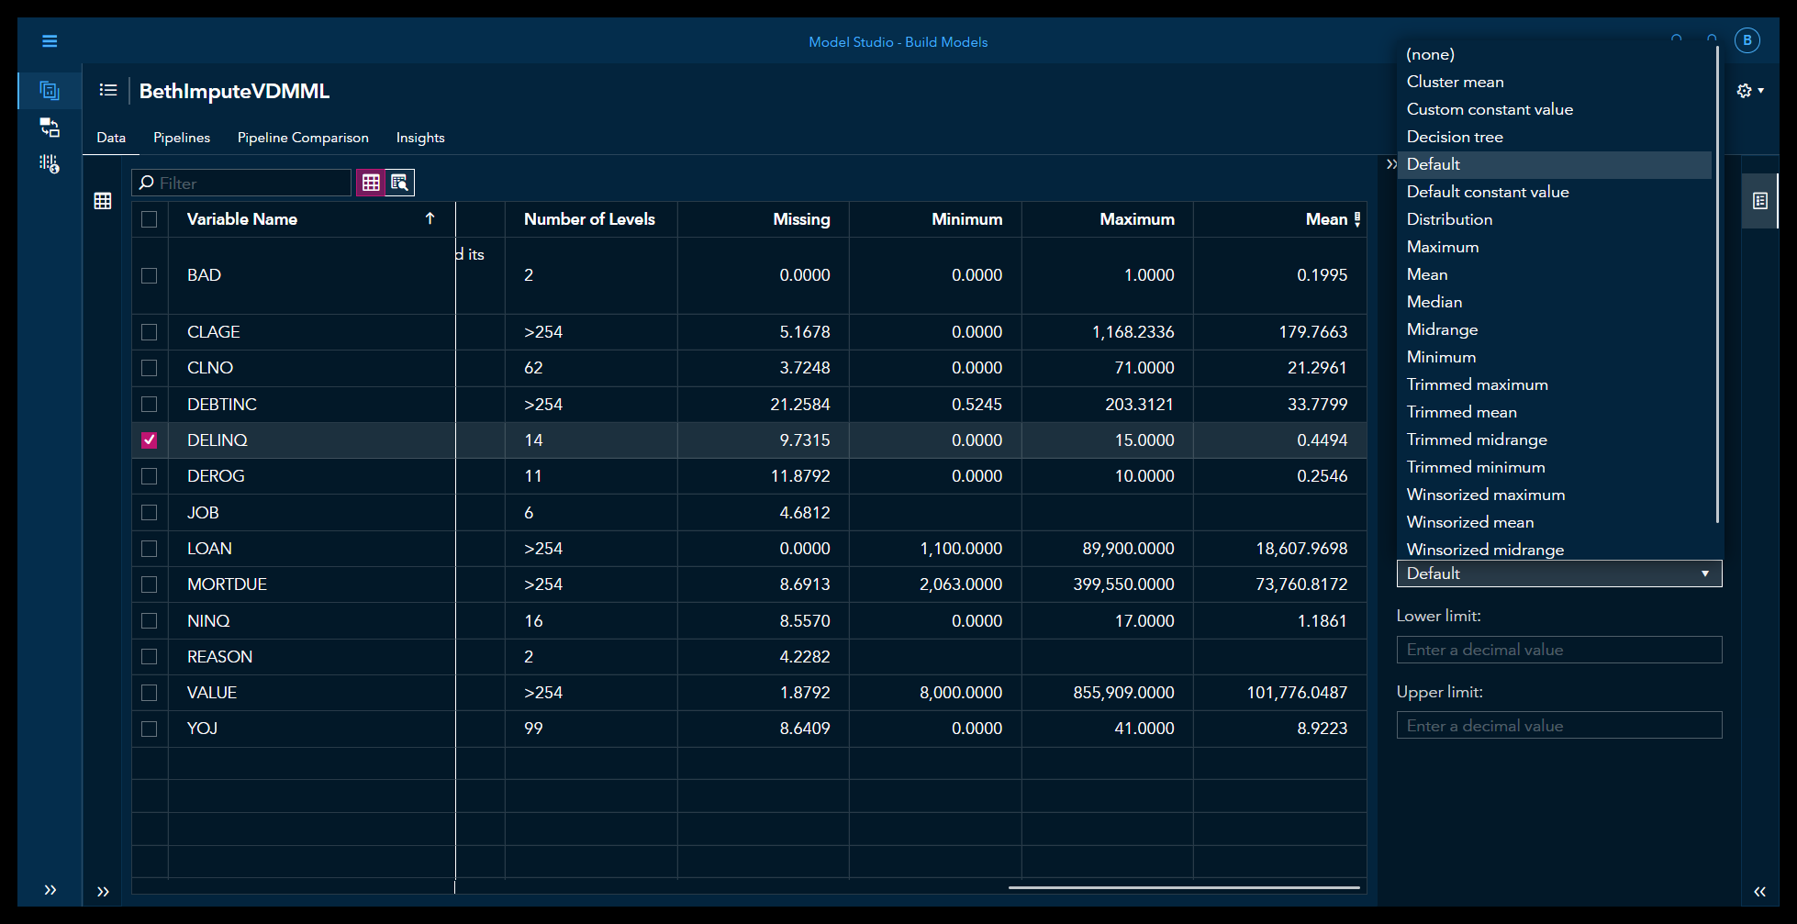Open the Default imputation method dropdown
Screen dimensions: 1797x924
(x=1557, y=573)
